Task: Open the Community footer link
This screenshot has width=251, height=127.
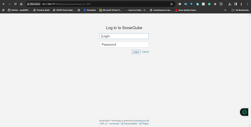Action: point(114,124)
